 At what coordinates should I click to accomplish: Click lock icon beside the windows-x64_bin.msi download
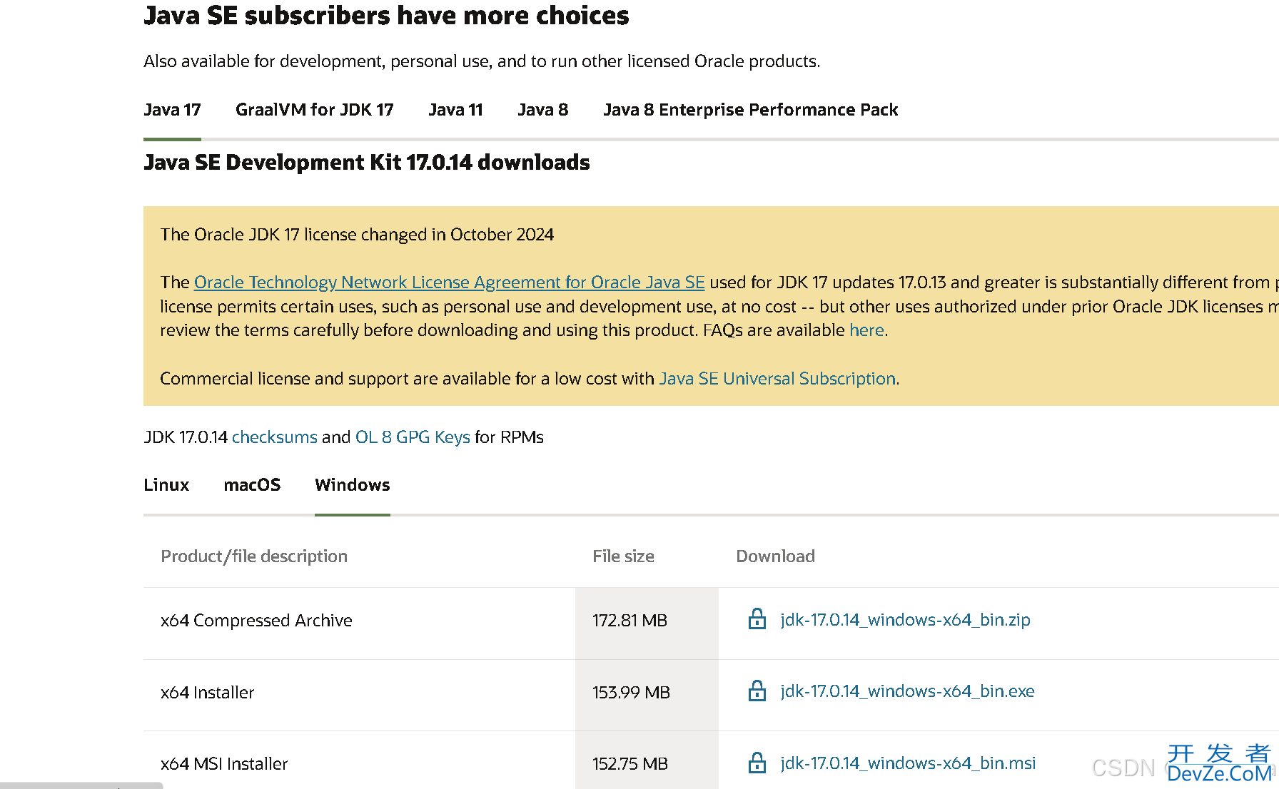click(x=757, y=763)
